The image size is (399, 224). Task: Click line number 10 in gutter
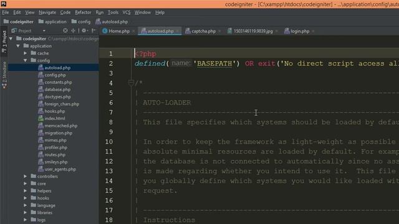pyautogui.click(x=109, y=142)
